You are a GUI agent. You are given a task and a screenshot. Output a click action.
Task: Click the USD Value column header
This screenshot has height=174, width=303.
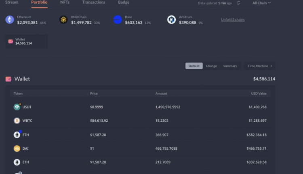click(x=259, y=93)
